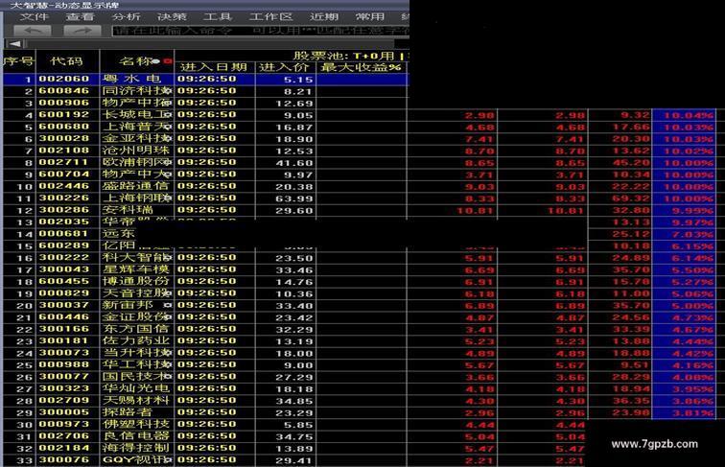Click the red marker beside 名称 header
This screenshot has height=467, width=725.
(x=168, y=61)
